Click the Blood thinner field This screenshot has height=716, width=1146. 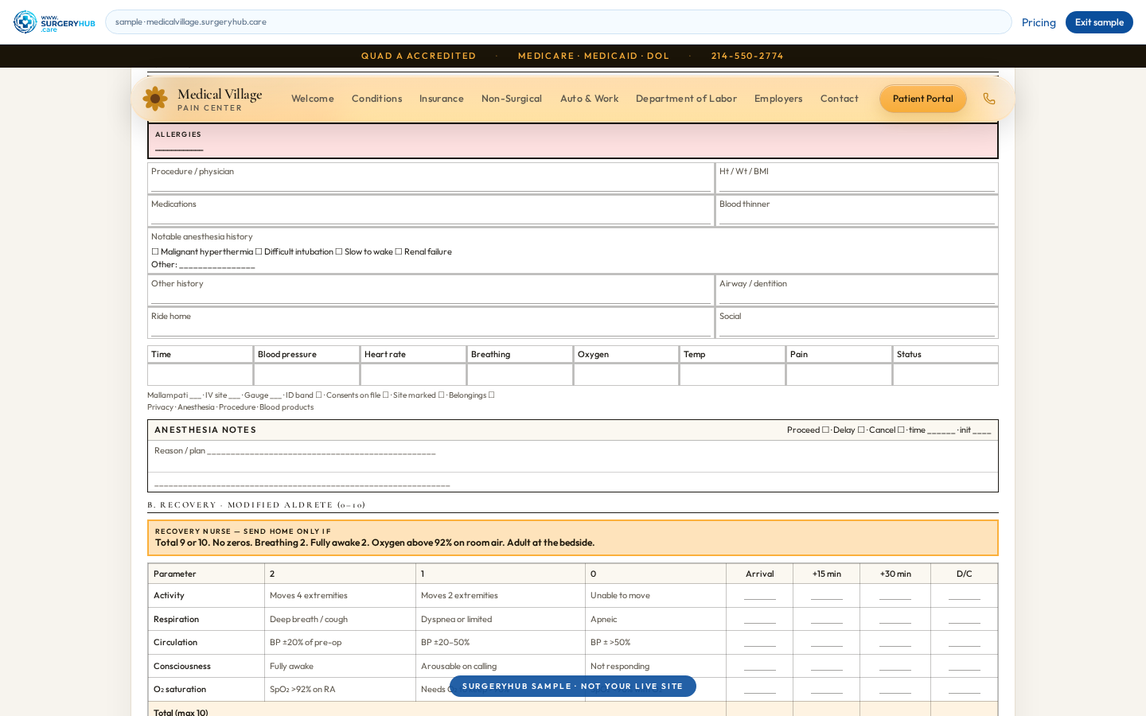(857, 211)
